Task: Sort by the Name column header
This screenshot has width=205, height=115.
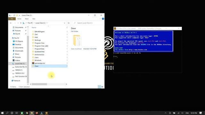Action: 34,27
